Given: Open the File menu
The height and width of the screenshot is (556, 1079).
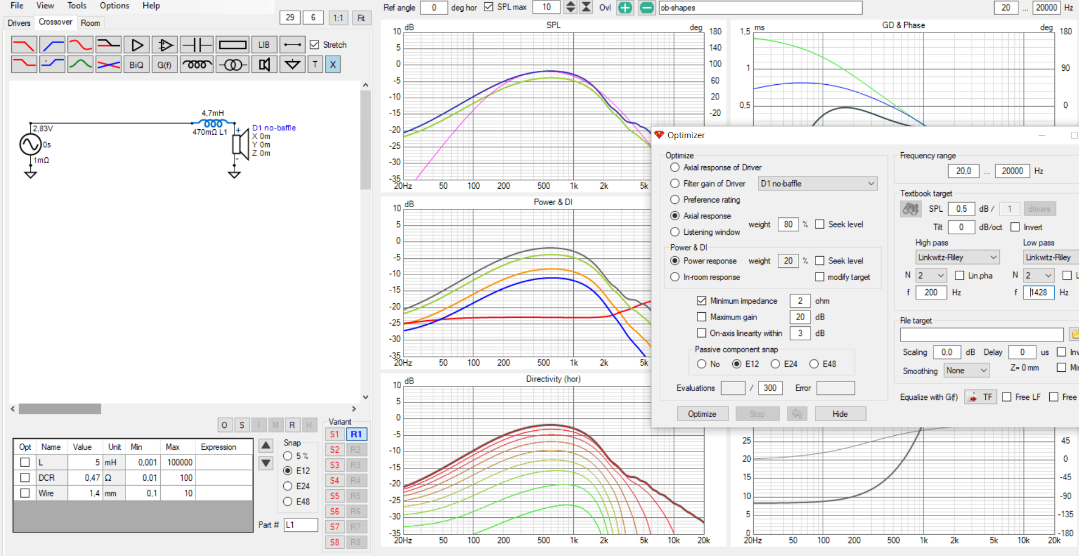Looking at the screenshot, I should [17, 6].
